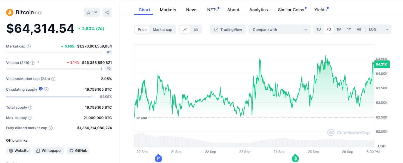Open the TradingView chart button

[x=228, y=29]
